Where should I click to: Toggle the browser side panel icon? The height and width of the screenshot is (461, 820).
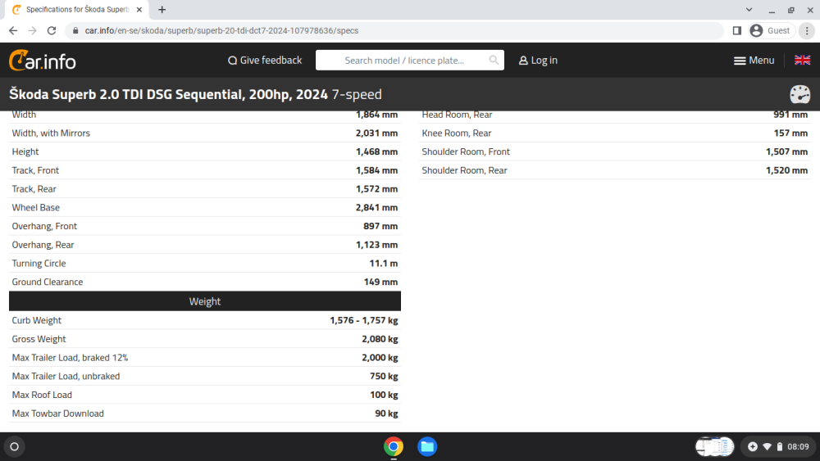click(x=737, y=31)
